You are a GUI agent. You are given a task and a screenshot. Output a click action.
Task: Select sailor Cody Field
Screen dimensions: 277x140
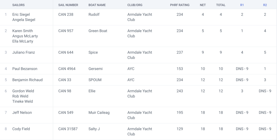(21, 129)
